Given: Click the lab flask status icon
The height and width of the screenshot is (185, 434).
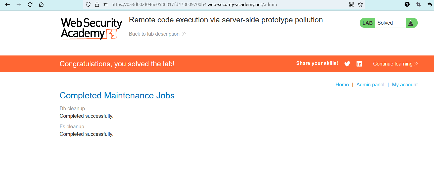Looking at the screenshot, I should click(411, 23).
